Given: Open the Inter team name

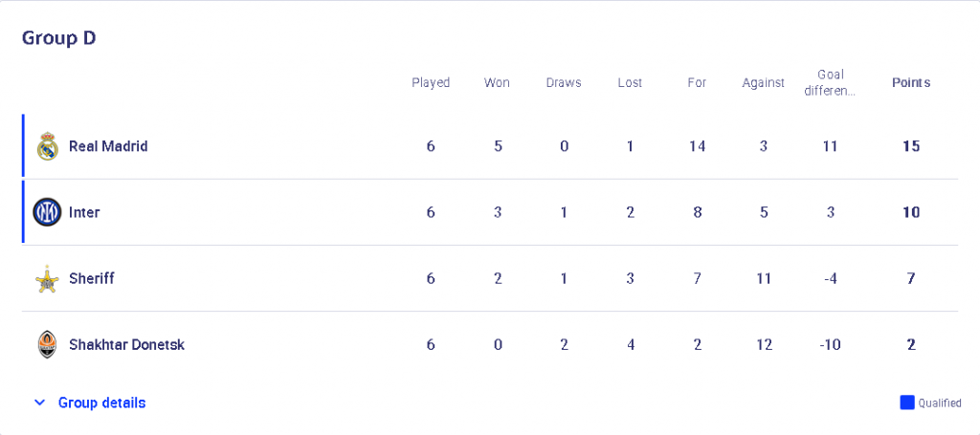Looking at the screenshot, I should click(x=84, y=213).
